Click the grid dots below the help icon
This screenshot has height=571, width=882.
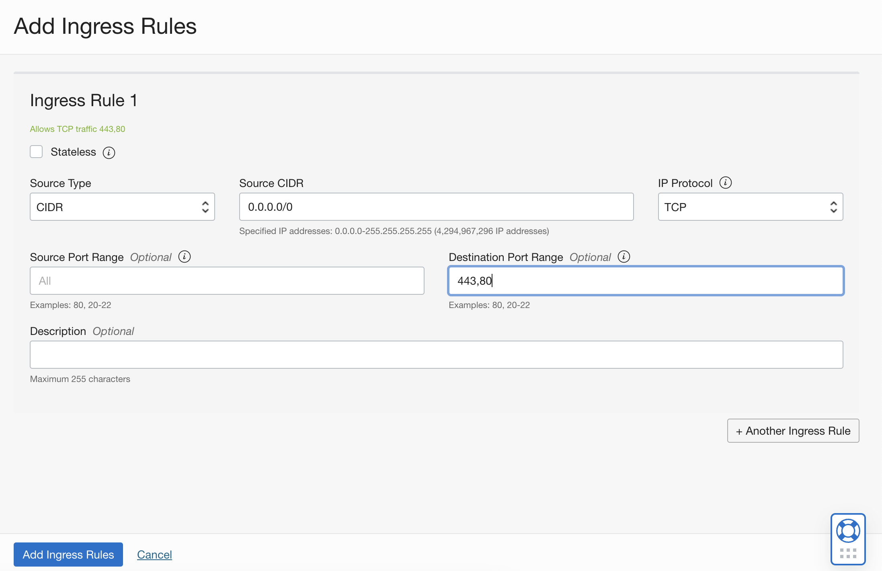coord(848,553)
